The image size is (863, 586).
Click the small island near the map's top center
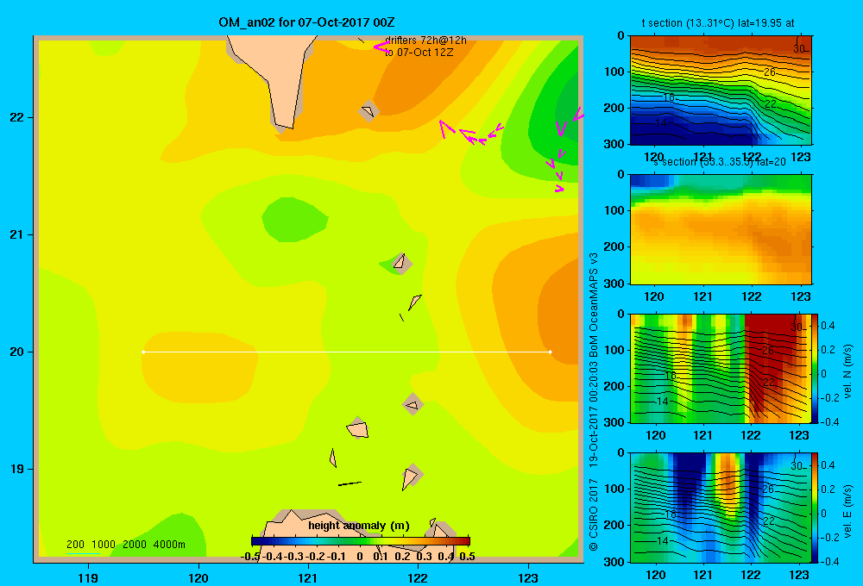(369, 111)
